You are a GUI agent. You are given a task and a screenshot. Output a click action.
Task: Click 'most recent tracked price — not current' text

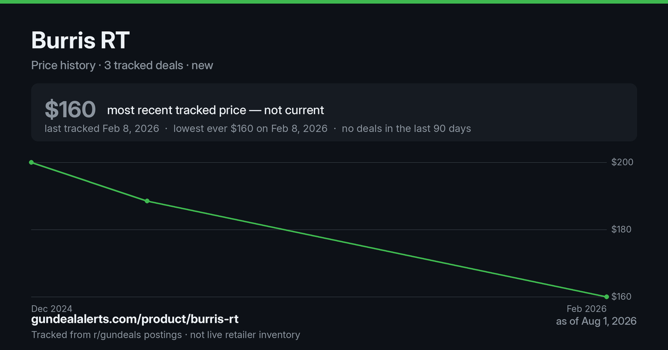click(x=215, y=110)
